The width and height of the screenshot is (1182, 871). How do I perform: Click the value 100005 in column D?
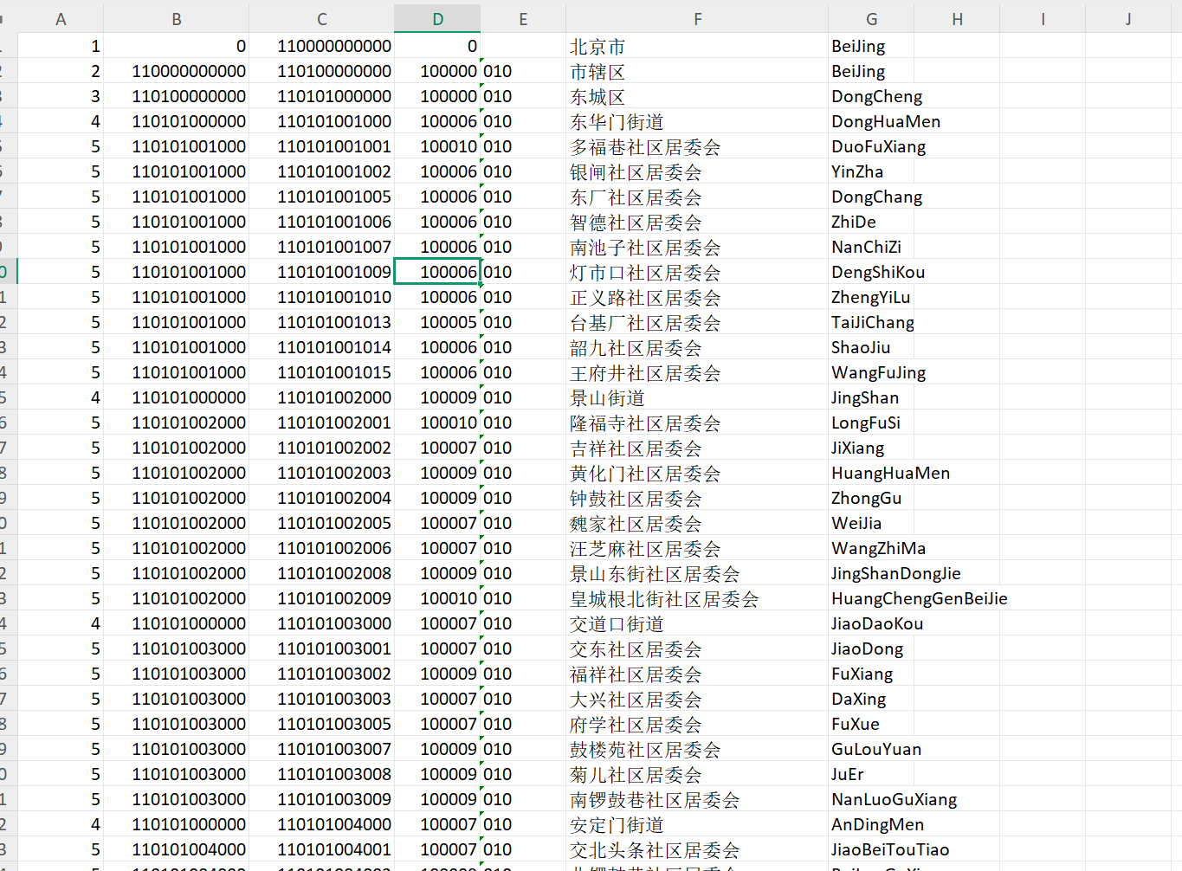tap(437, 322)
